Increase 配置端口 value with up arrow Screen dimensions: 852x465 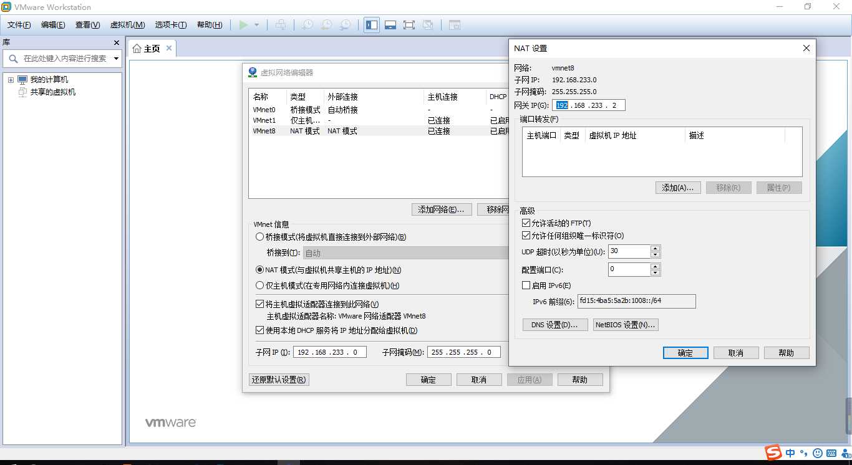tap(655, 266)
